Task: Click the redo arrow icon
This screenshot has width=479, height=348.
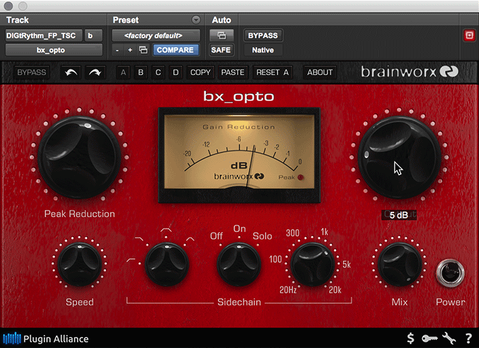Action: tap(95, 73)
